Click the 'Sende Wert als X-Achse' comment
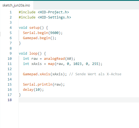Viewport: 139px width, 128px height. 95,74
